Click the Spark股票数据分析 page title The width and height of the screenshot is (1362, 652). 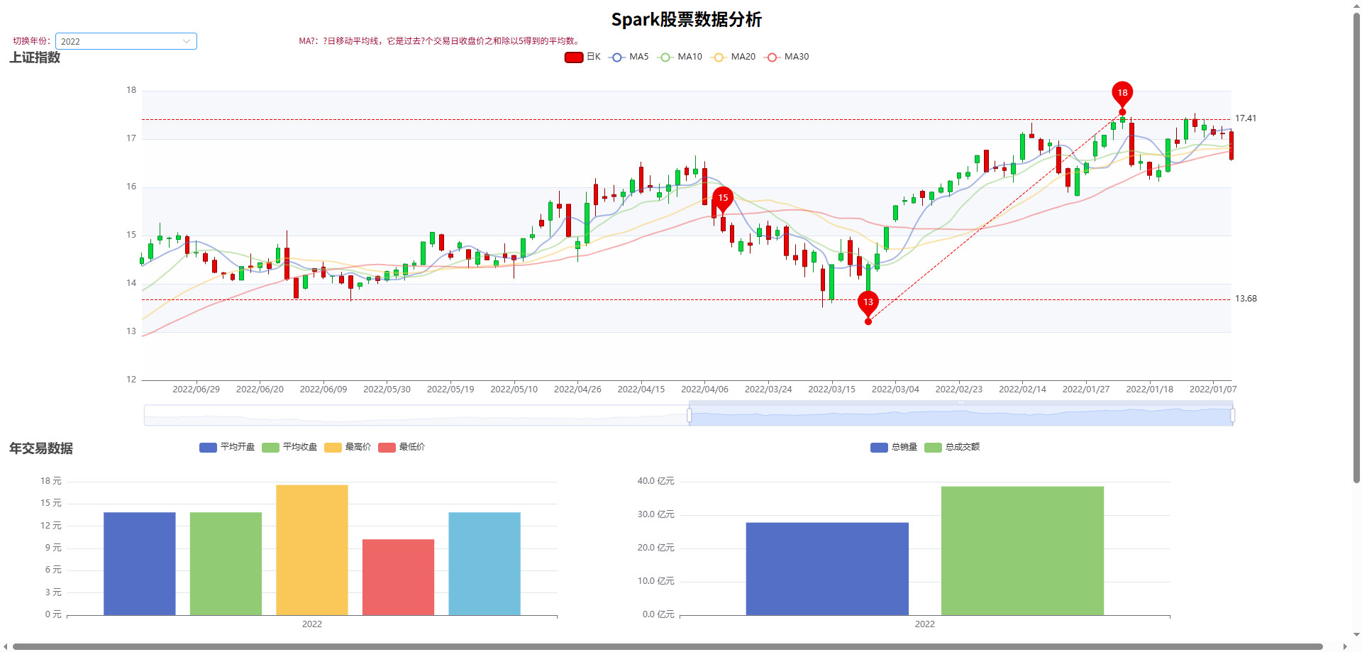click(687, 19)
